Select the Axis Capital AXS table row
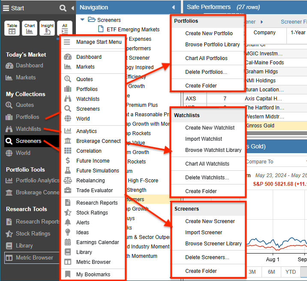This screenshot has width=307, height=281. pyautogui.click(x=245, y=99)
